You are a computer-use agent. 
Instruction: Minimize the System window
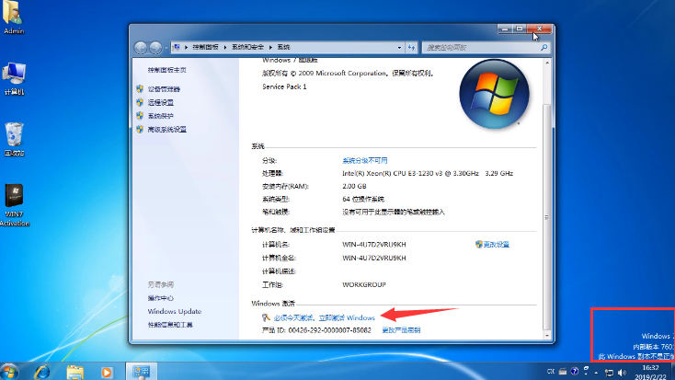pos(505,29)
